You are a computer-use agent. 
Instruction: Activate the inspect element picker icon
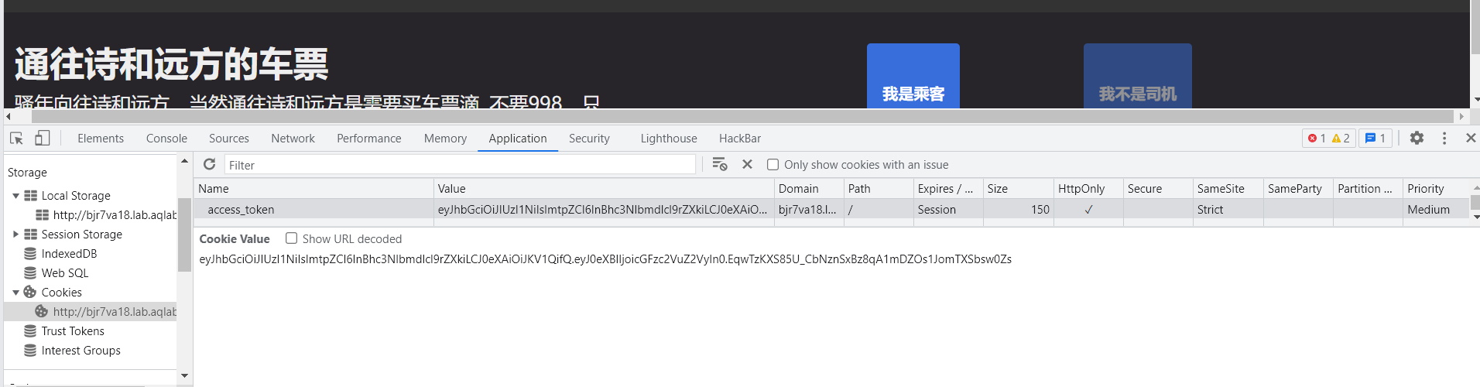click(x=16, y=138)
